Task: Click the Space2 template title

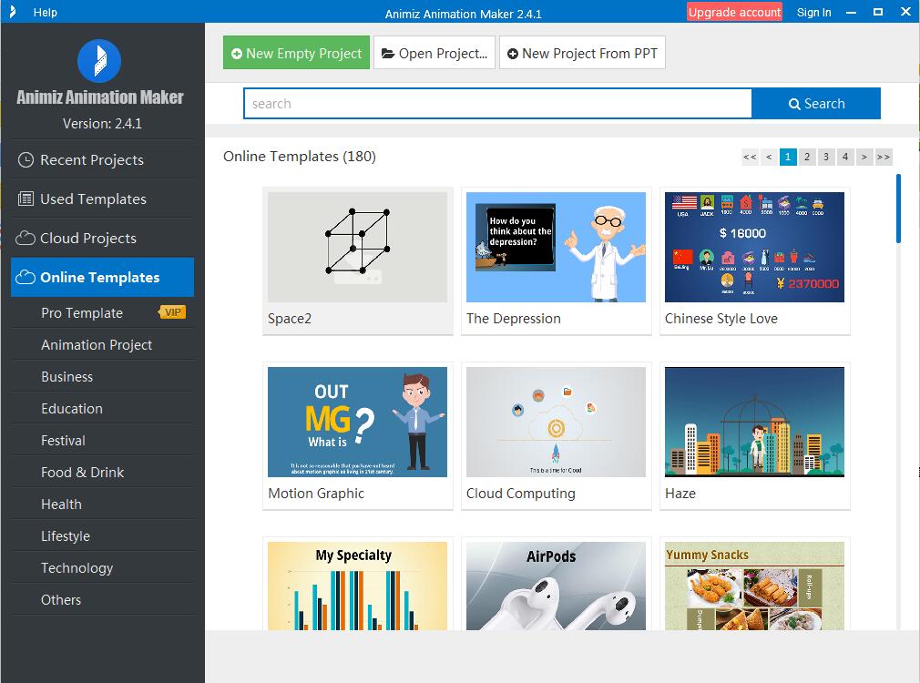Action: coord(290,319)
